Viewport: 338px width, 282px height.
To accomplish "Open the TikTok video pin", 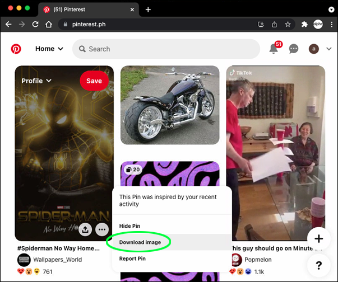I will coord(275,153).
